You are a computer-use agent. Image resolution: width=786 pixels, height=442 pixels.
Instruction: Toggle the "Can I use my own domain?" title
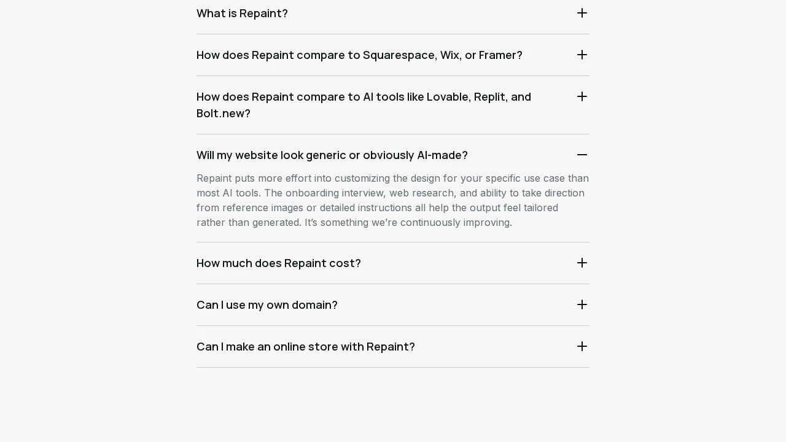click(267, 305)
